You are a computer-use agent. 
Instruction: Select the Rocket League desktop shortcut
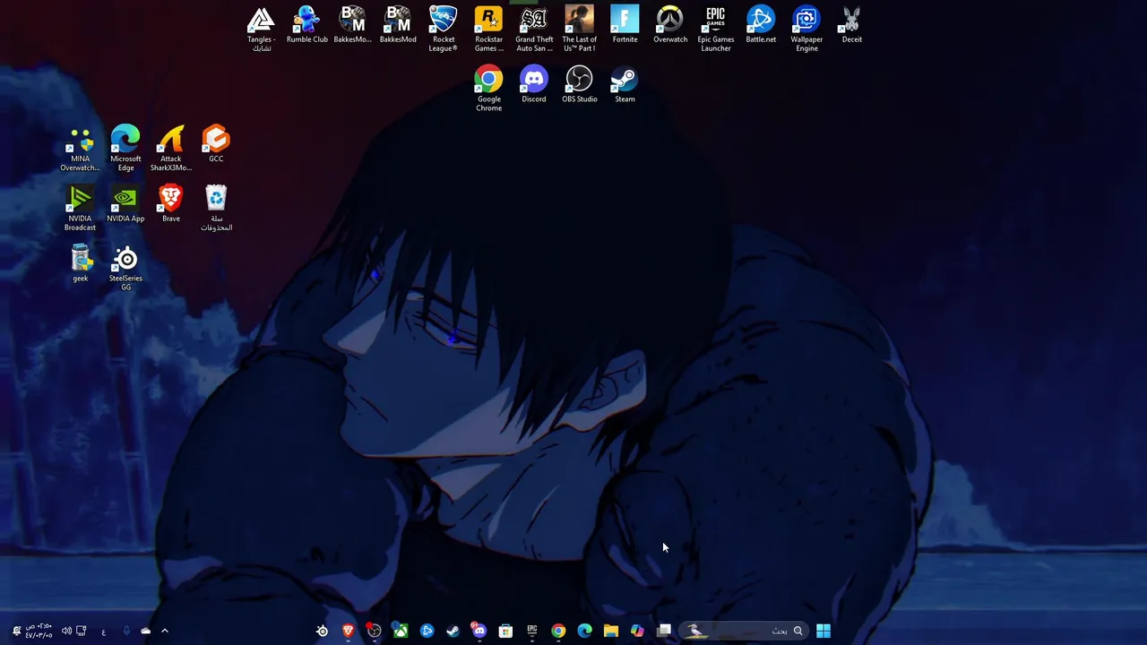point(444,29)
